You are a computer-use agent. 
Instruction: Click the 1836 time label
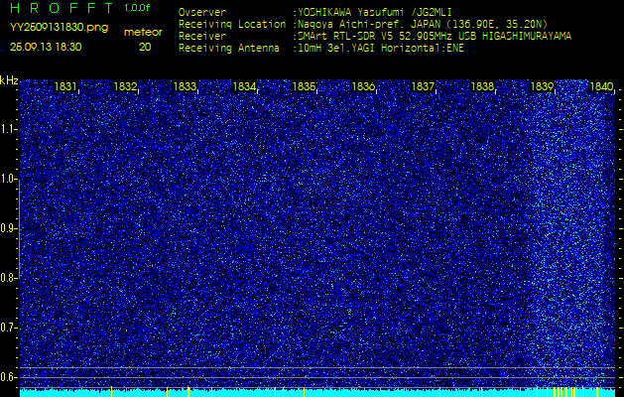(364, 87)
